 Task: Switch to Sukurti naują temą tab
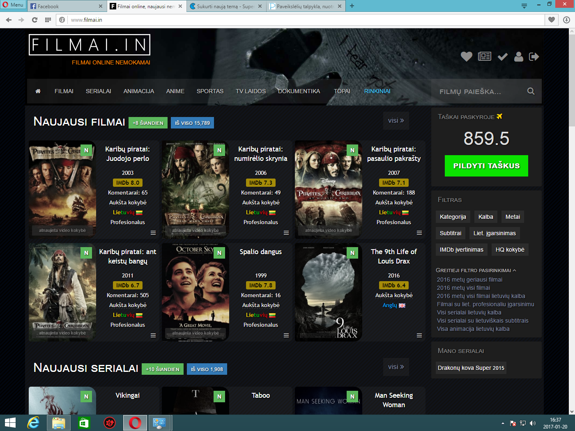(x=225, y=6)
